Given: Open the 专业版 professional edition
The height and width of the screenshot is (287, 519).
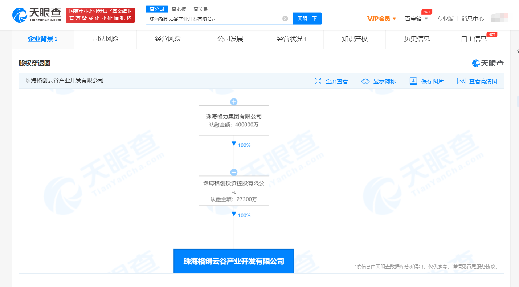Looking at the screenshot, I should (x=445, y=19).
